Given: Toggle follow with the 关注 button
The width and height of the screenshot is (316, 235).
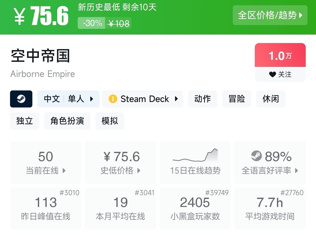Looking at the screenshot, I should pos(280,74).
